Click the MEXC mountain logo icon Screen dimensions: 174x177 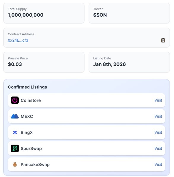[x=15, y=116]
